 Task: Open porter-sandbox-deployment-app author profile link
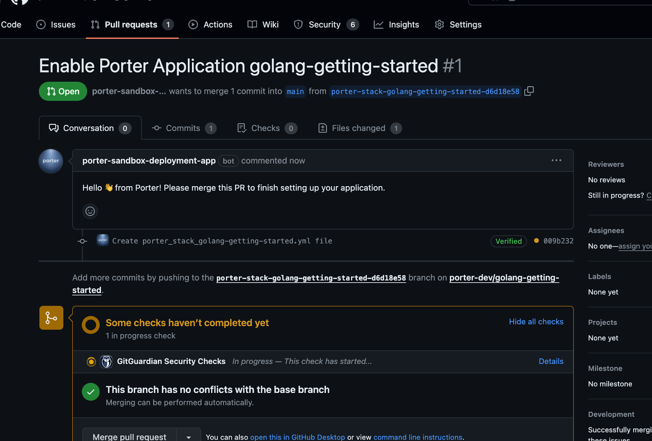149,161
